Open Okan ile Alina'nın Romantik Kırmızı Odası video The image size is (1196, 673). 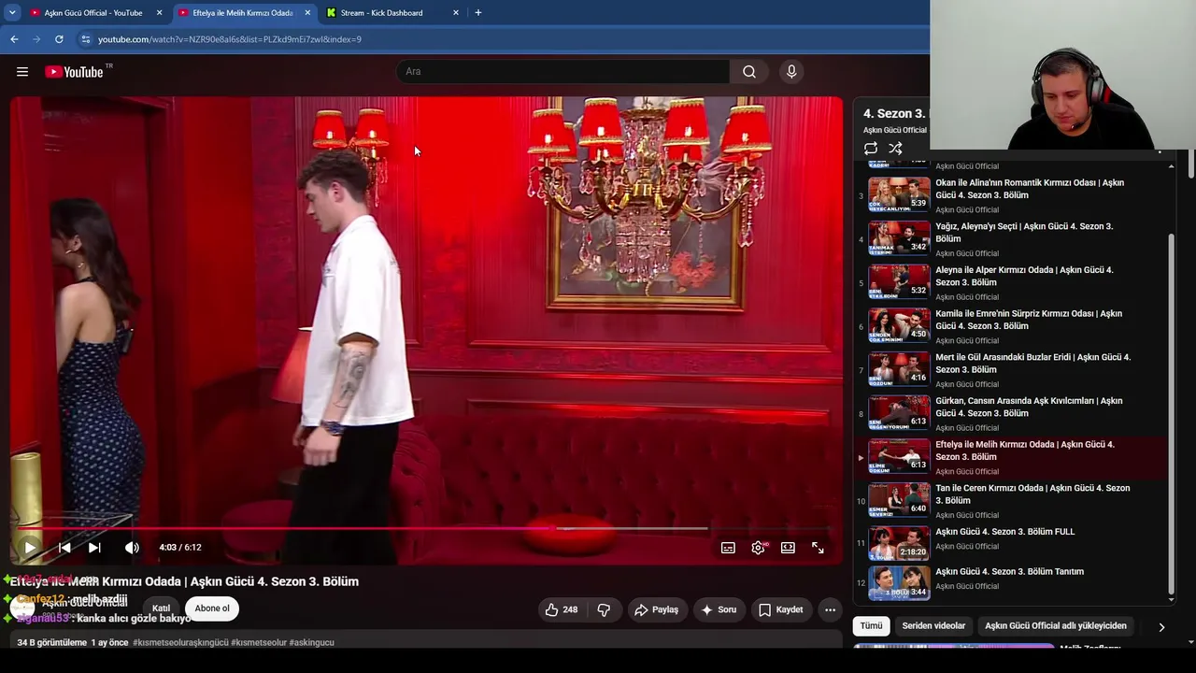pyautogui.click(x=1030, y=189)
